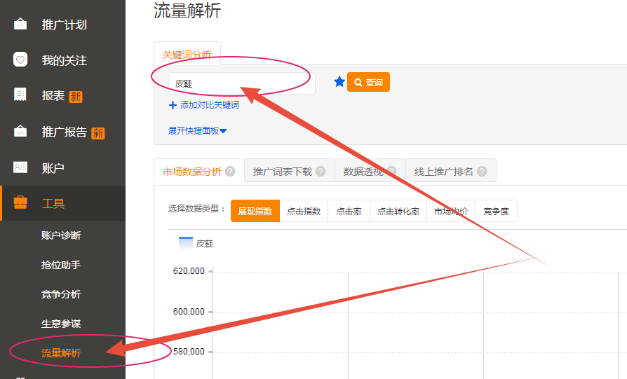This screenshot has width=627, height=379.
Task: Open 推广报告 in sidebar
Action: point(65,132)
